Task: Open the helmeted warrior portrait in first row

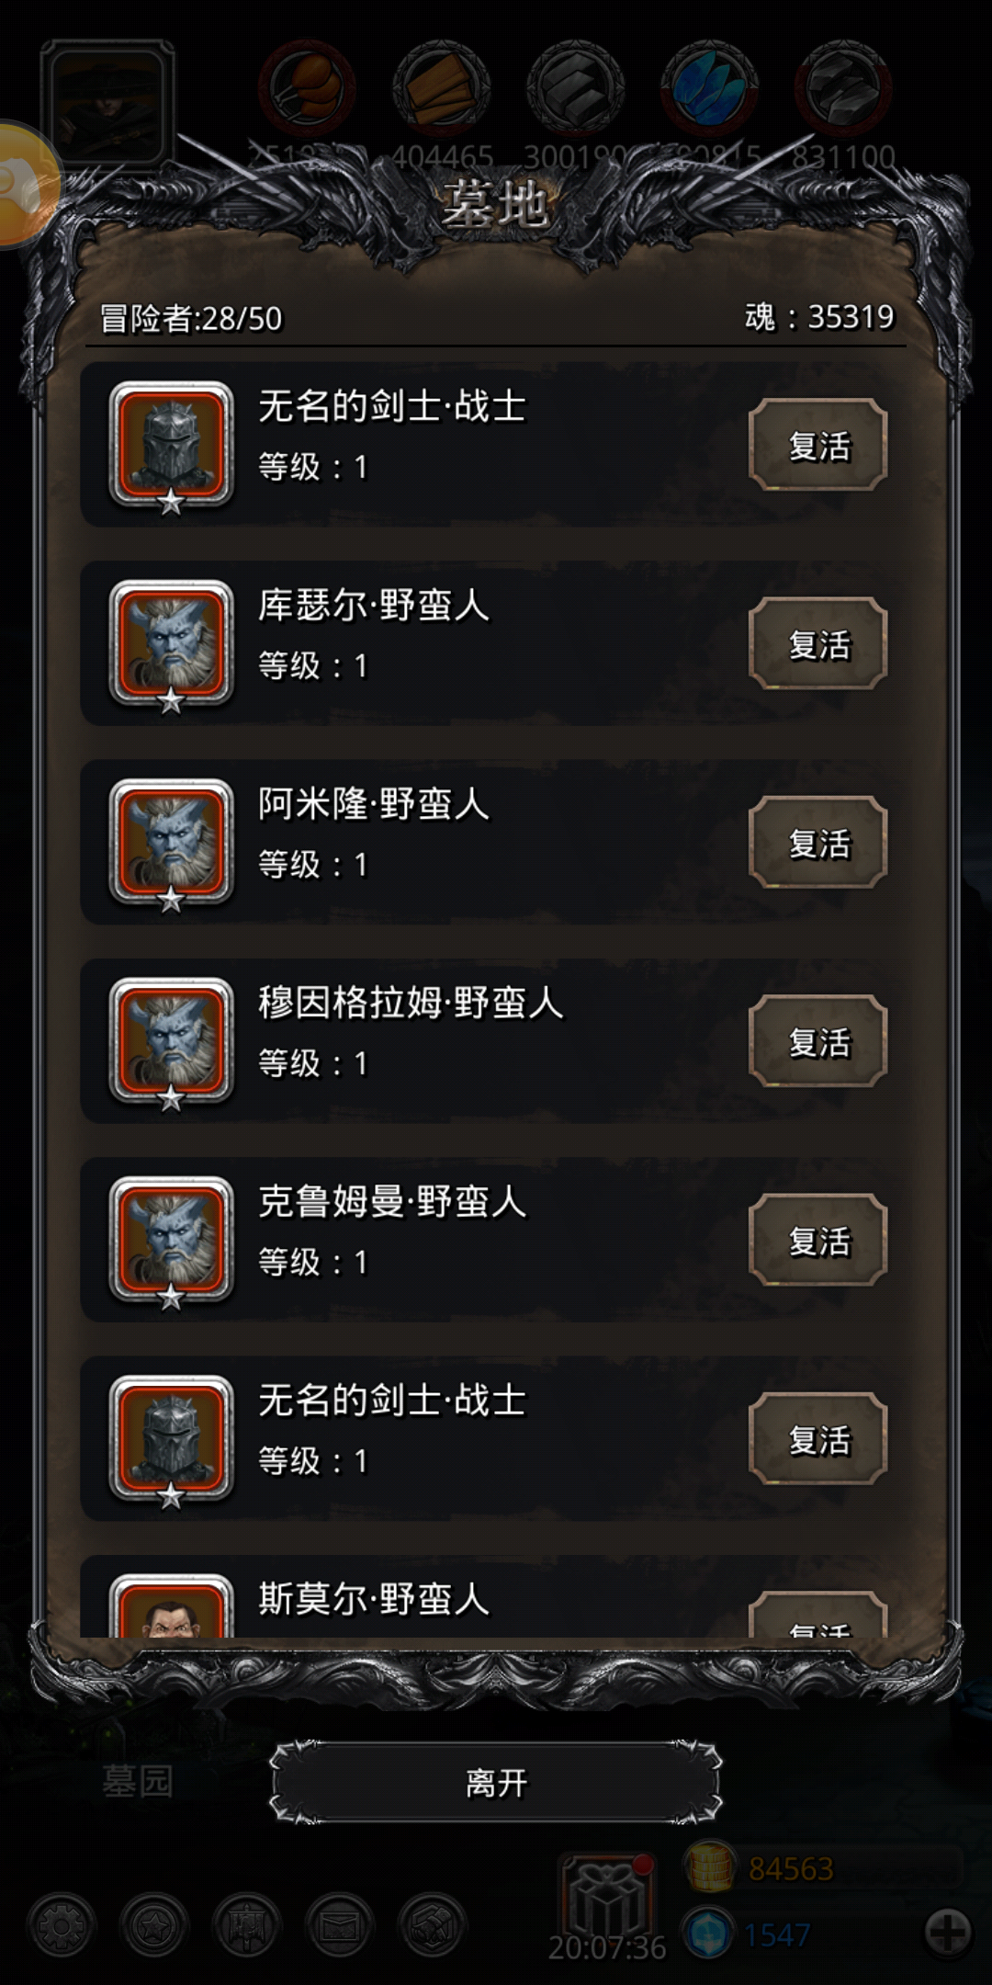Action: pos(171,447)
